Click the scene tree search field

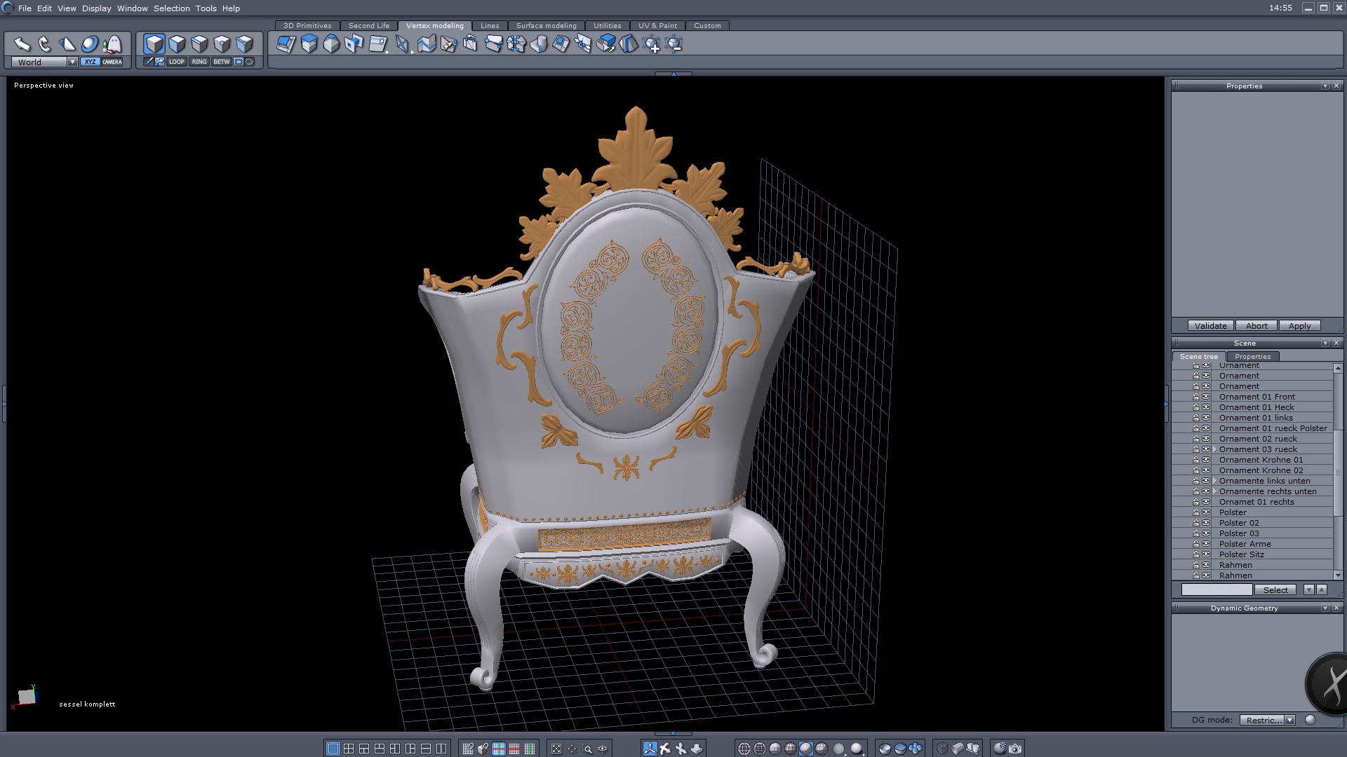1217,590
